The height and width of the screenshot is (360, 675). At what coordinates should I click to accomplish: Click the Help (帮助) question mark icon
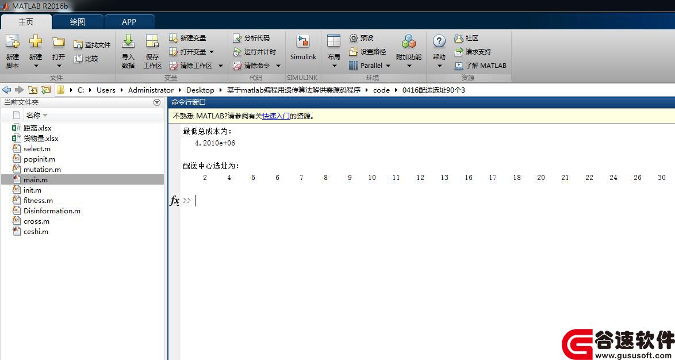click(439, 41)
